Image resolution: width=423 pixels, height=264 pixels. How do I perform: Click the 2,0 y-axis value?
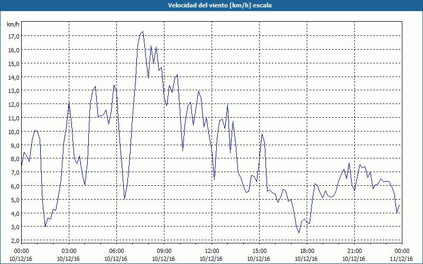coord(15,241)
